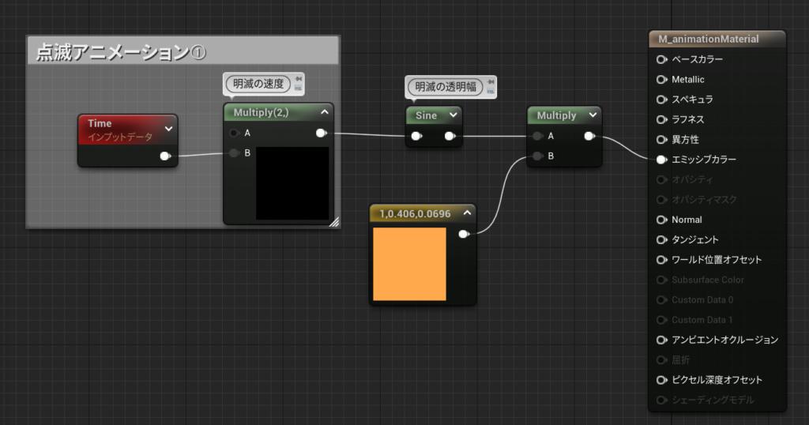
Task: Select the 点滅アニメーション① comment box title
Action: 120,52
